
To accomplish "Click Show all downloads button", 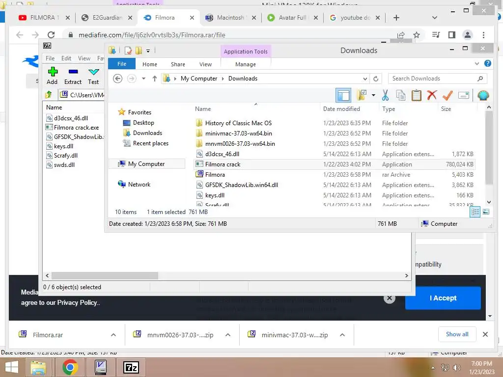I will click(x=457, y=334).
